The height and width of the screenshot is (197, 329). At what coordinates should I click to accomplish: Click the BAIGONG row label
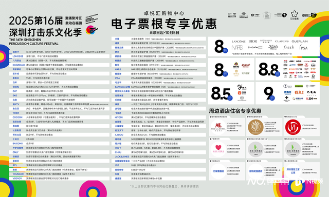pos(17,144)
